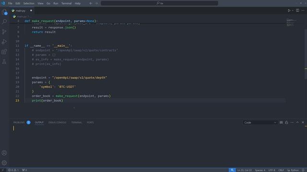The image size is (307, 172).
Task: Change indentation via Spaces: 4
Action: [x=260, y=170]
